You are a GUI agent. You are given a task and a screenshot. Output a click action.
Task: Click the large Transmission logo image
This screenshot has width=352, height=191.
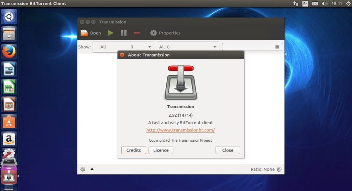[181, 82]
